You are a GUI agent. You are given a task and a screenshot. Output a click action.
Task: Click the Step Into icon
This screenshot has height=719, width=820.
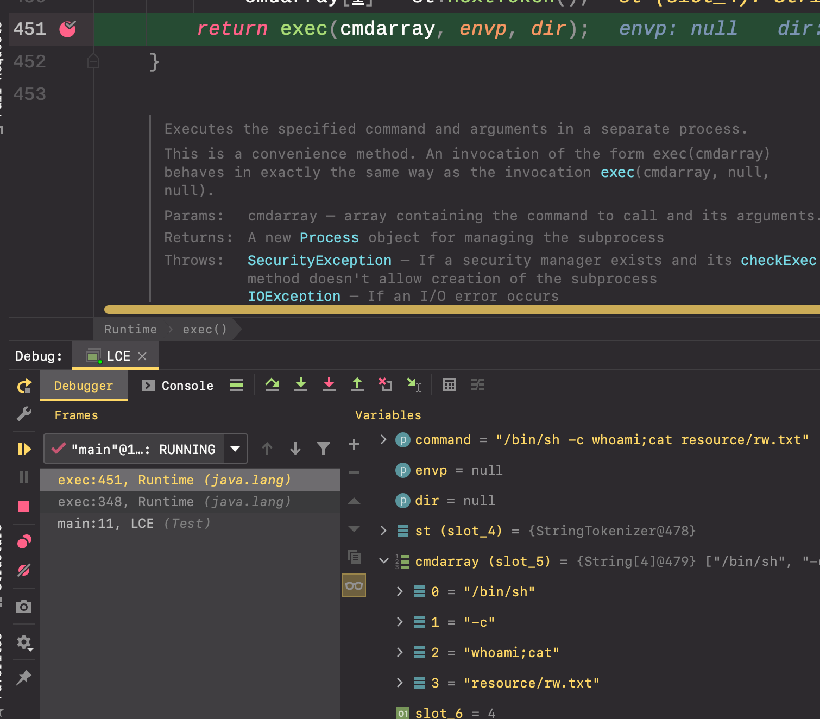(301, 384)
